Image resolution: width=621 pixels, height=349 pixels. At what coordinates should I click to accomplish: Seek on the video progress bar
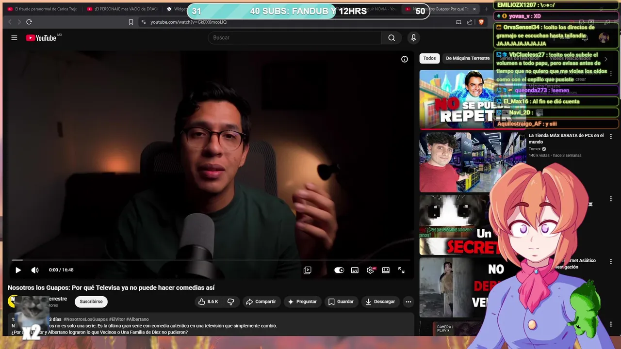[210, 260]
